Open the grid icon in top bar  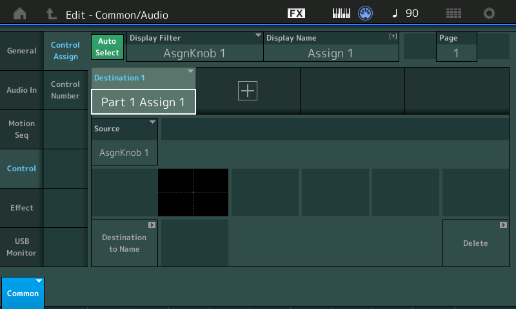[453, 14]
